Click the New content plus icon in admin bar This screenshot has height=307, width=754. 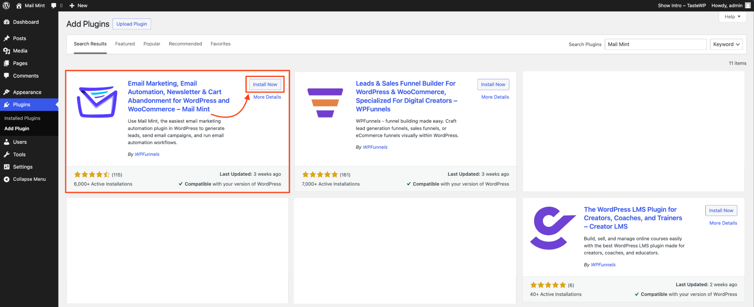[72, 5]
